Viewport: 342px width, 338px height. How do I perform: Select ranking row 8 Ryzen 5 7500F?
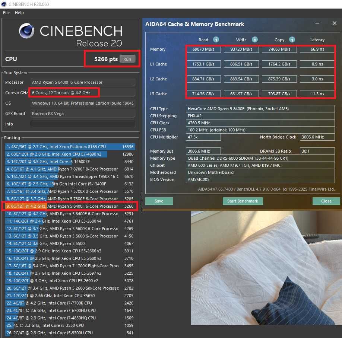tap(70, 199)
